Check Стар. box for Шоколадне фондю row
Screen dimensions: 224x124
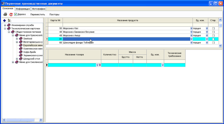(x=213, y=43)
